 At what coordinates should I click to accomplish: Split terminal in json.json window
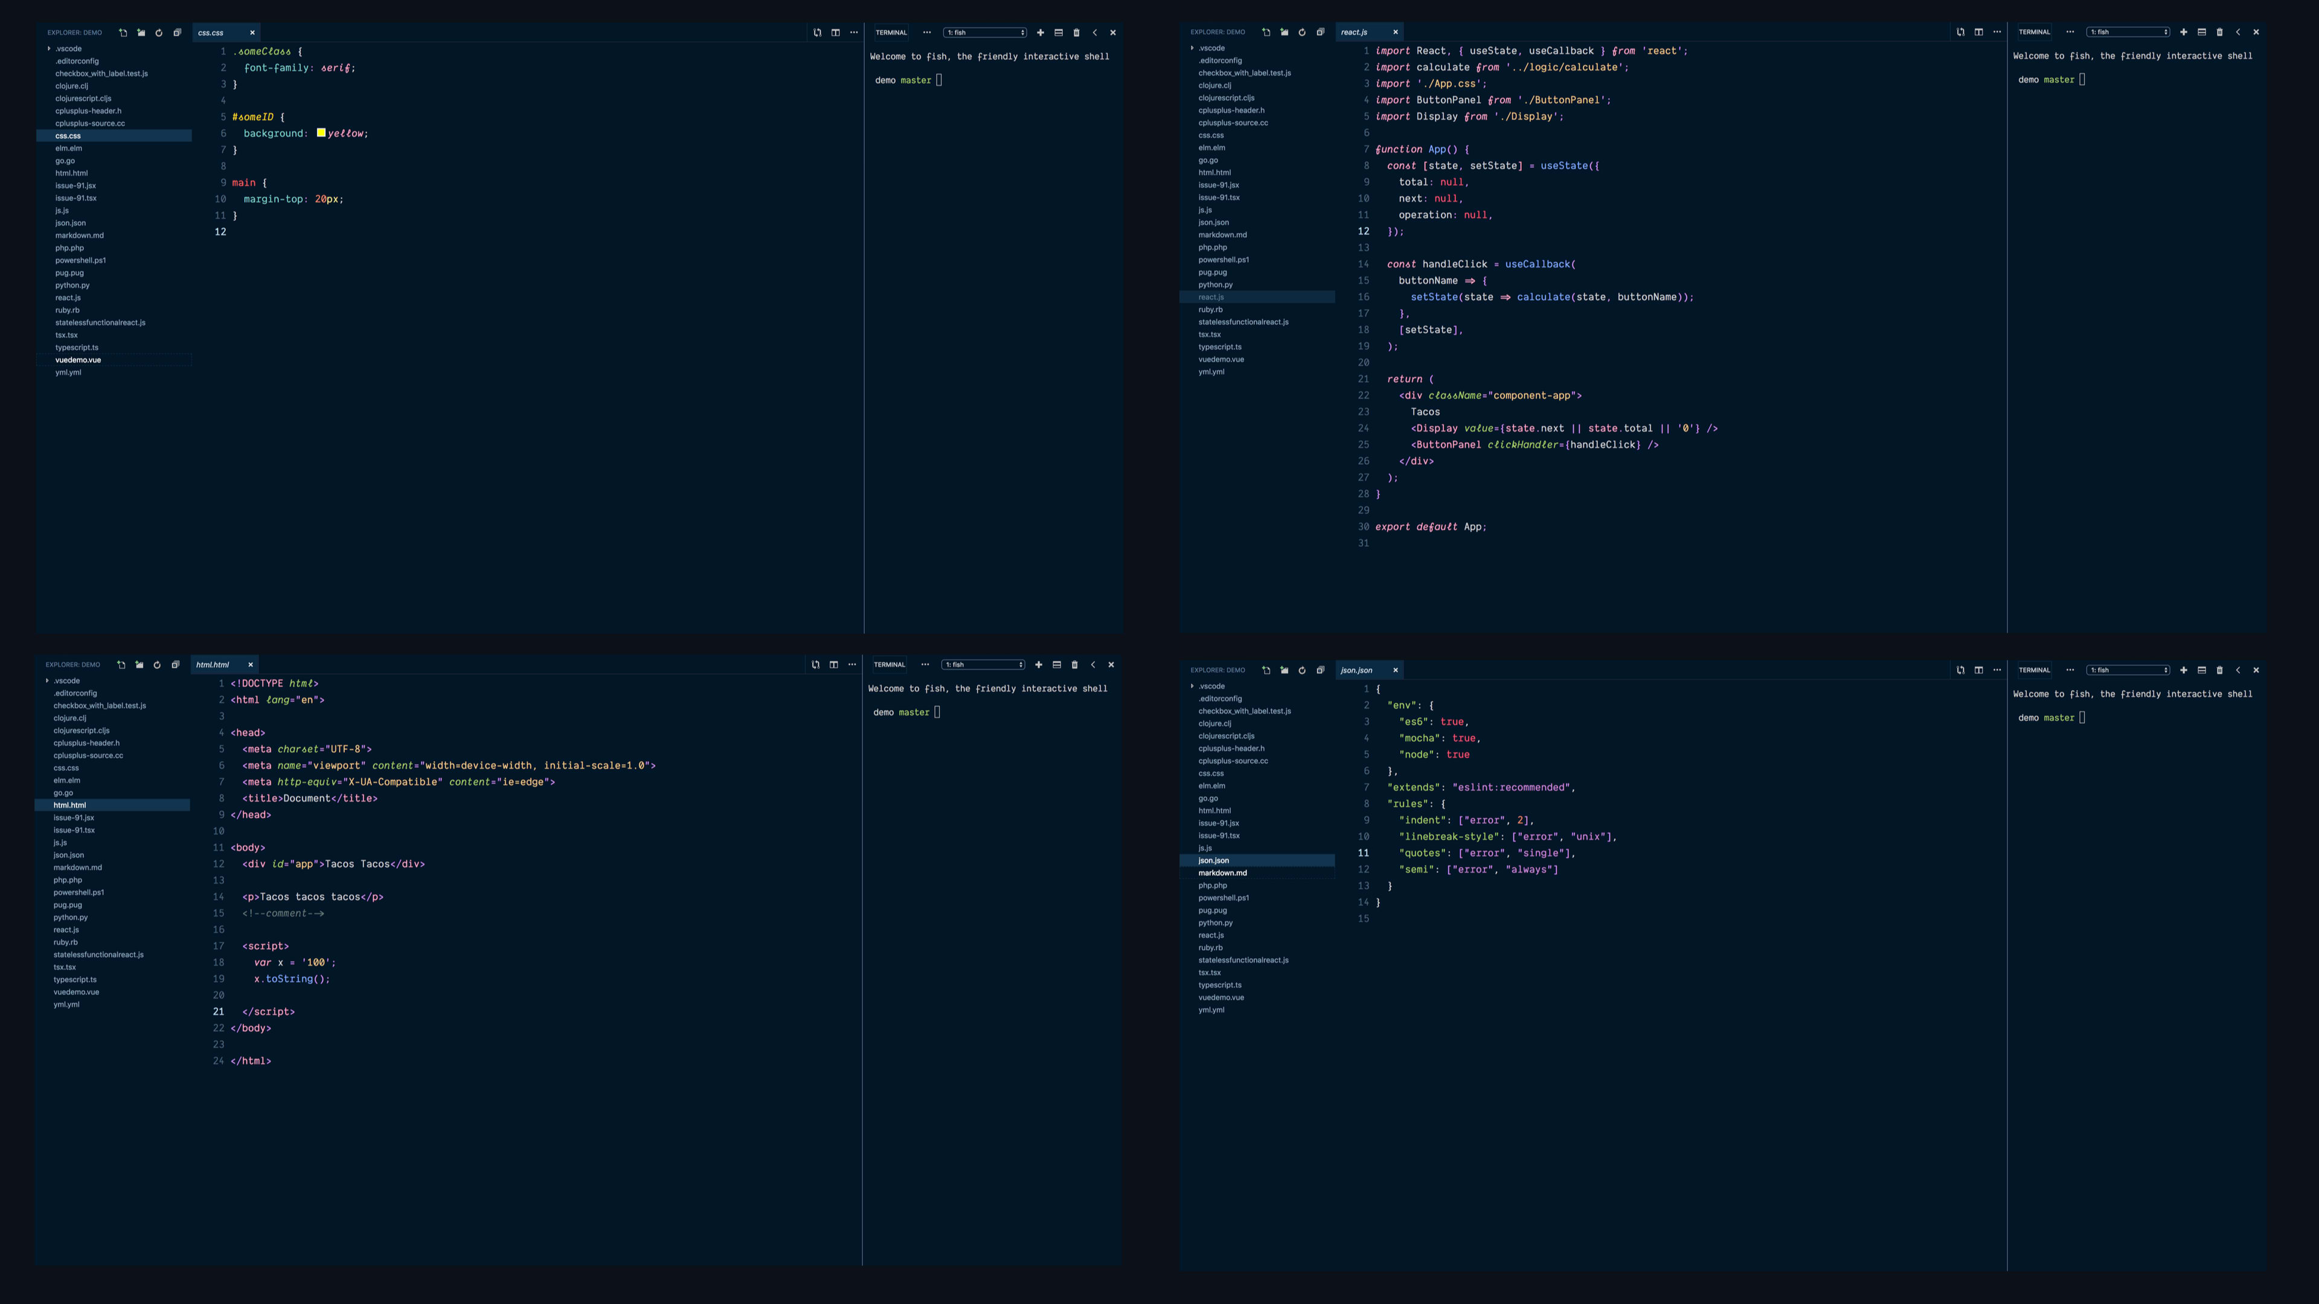[2202, 671]
